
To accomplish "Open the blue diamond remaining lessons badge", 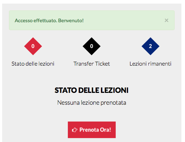I will tap(151, 46).
